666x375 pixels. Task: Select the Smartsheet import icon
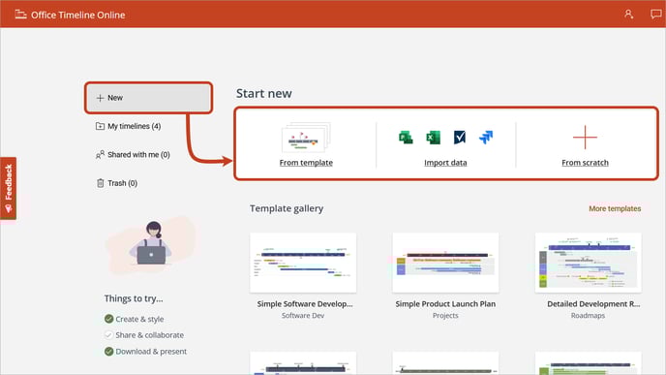tap(460, 138)
